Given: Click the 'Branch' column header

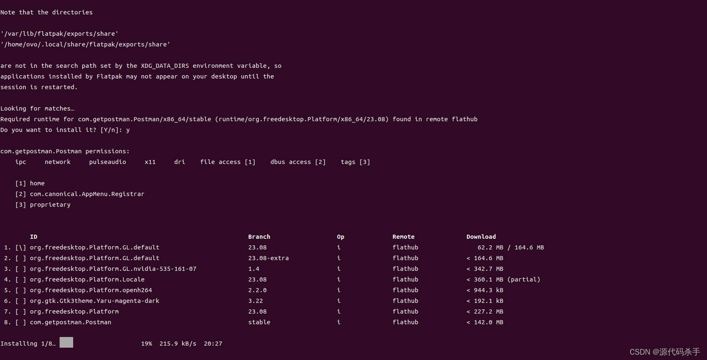Looking at the screenshot, I should point(259,237).
